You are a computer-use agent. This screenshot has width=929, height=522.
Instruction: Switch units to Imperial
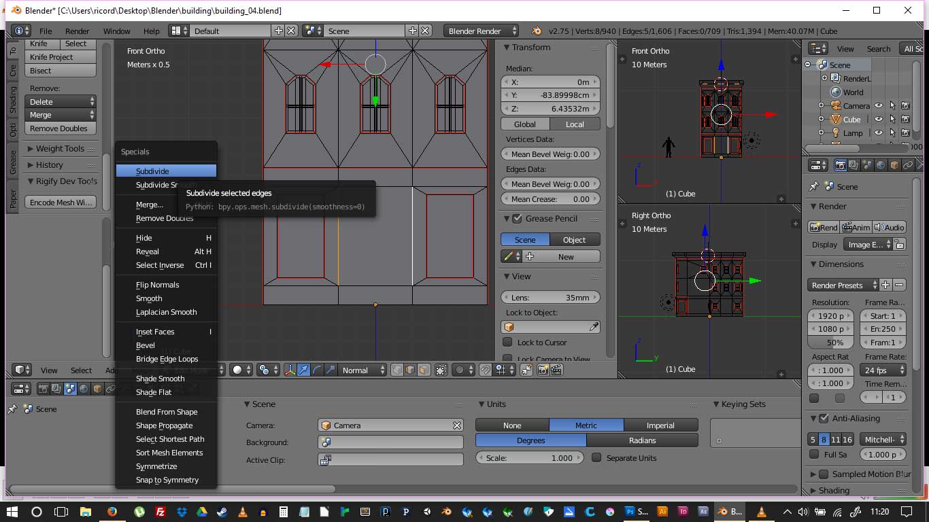pos(660,425)
